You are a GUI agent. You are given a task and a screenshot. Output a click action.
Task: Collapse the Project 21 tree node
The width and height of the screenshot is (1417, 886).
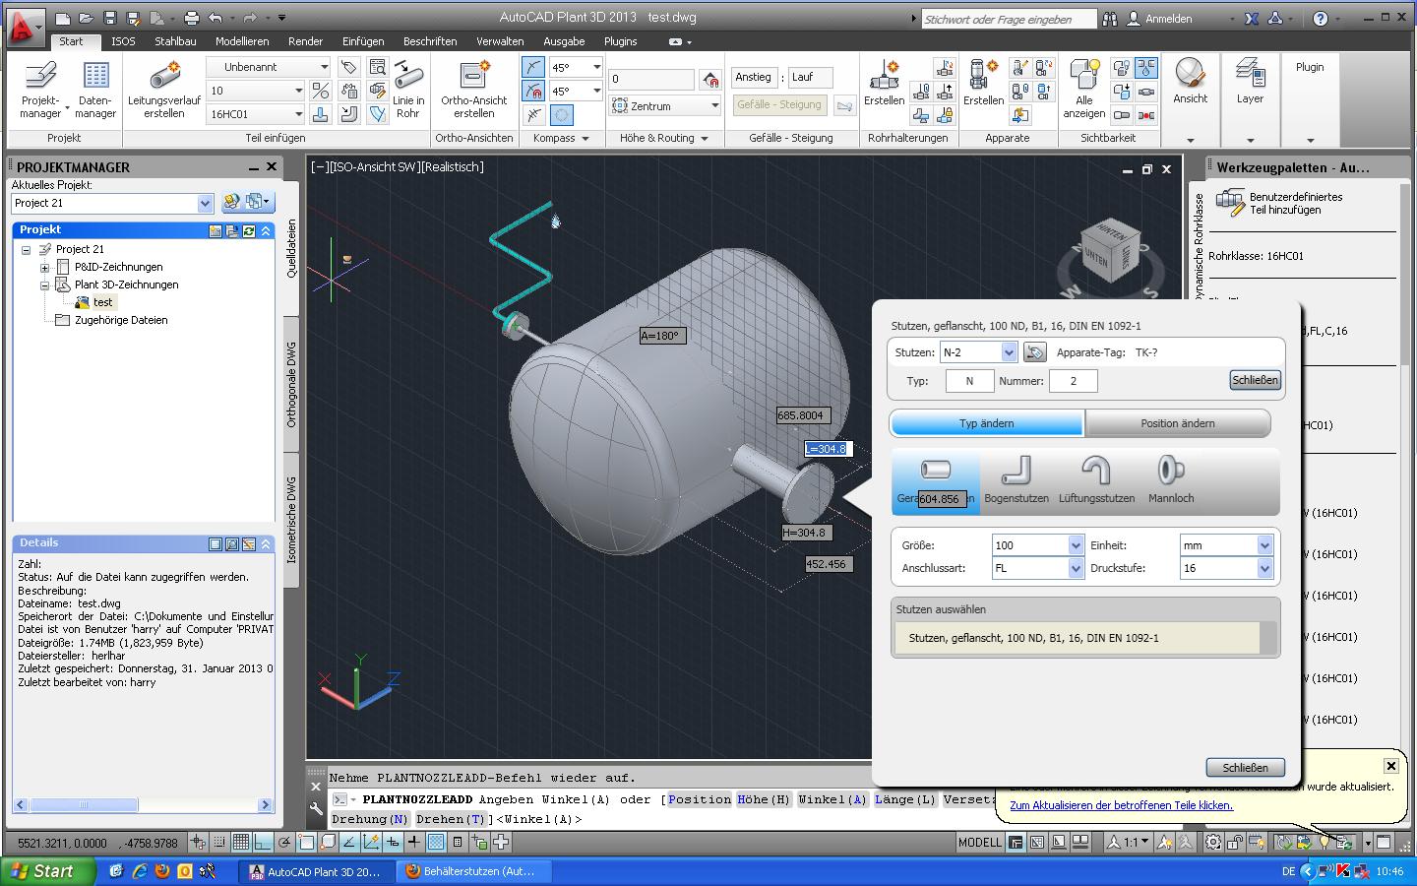coord(27,250)
